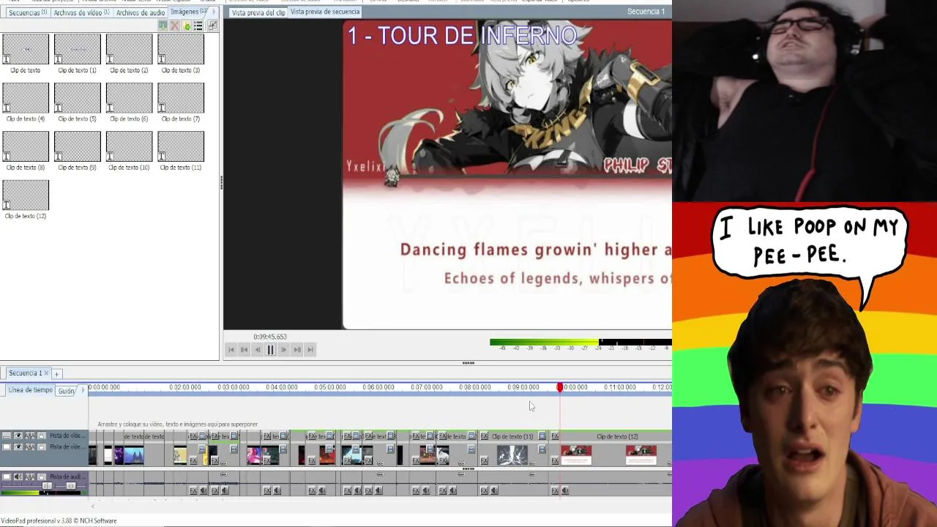Switch to Vista previa de secuencia tab
Image resolution: width=937 pixels, height=527 pixels.
[325, 12]
